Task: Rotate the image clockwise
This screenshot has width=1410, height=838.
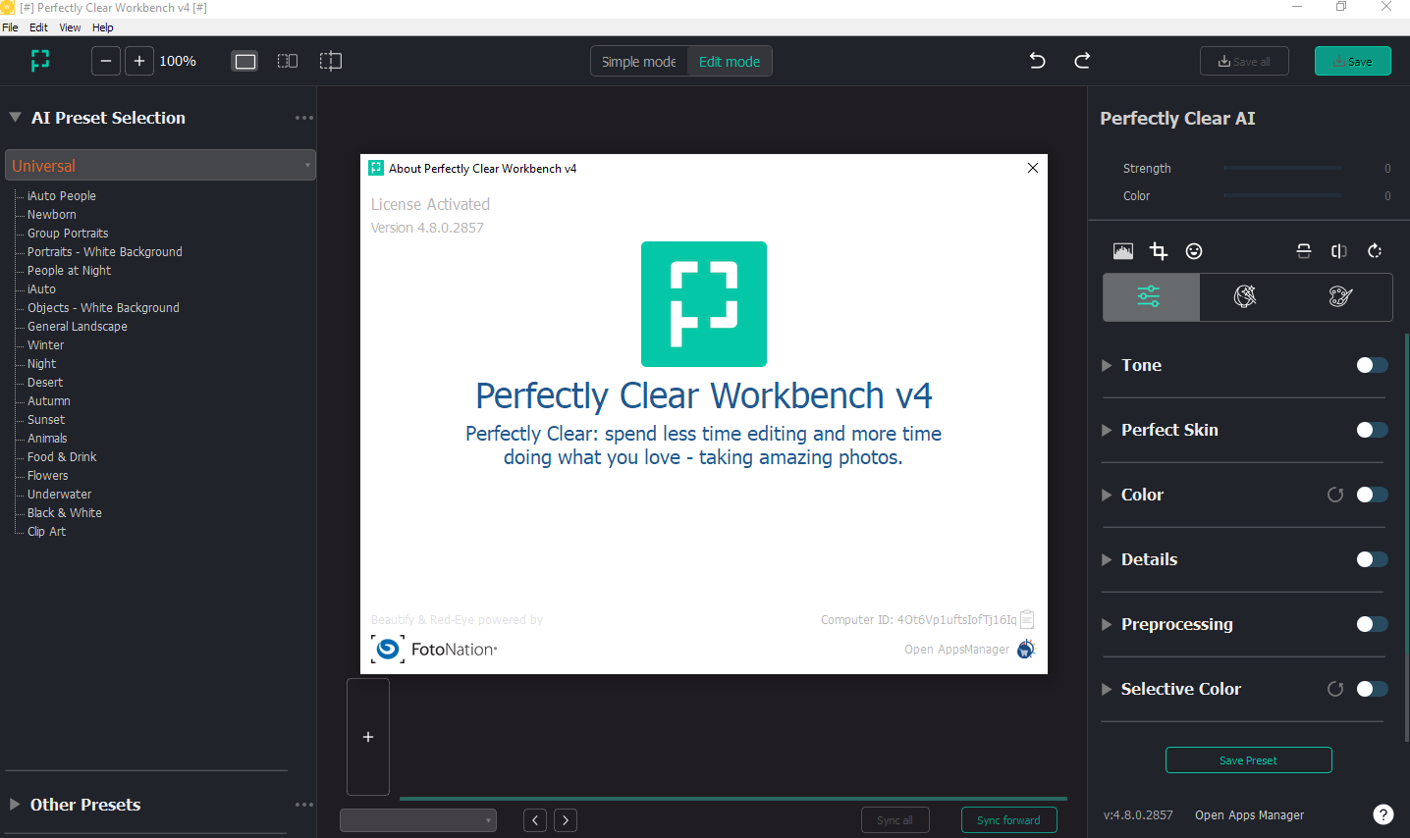Action: click(1375, 251)
